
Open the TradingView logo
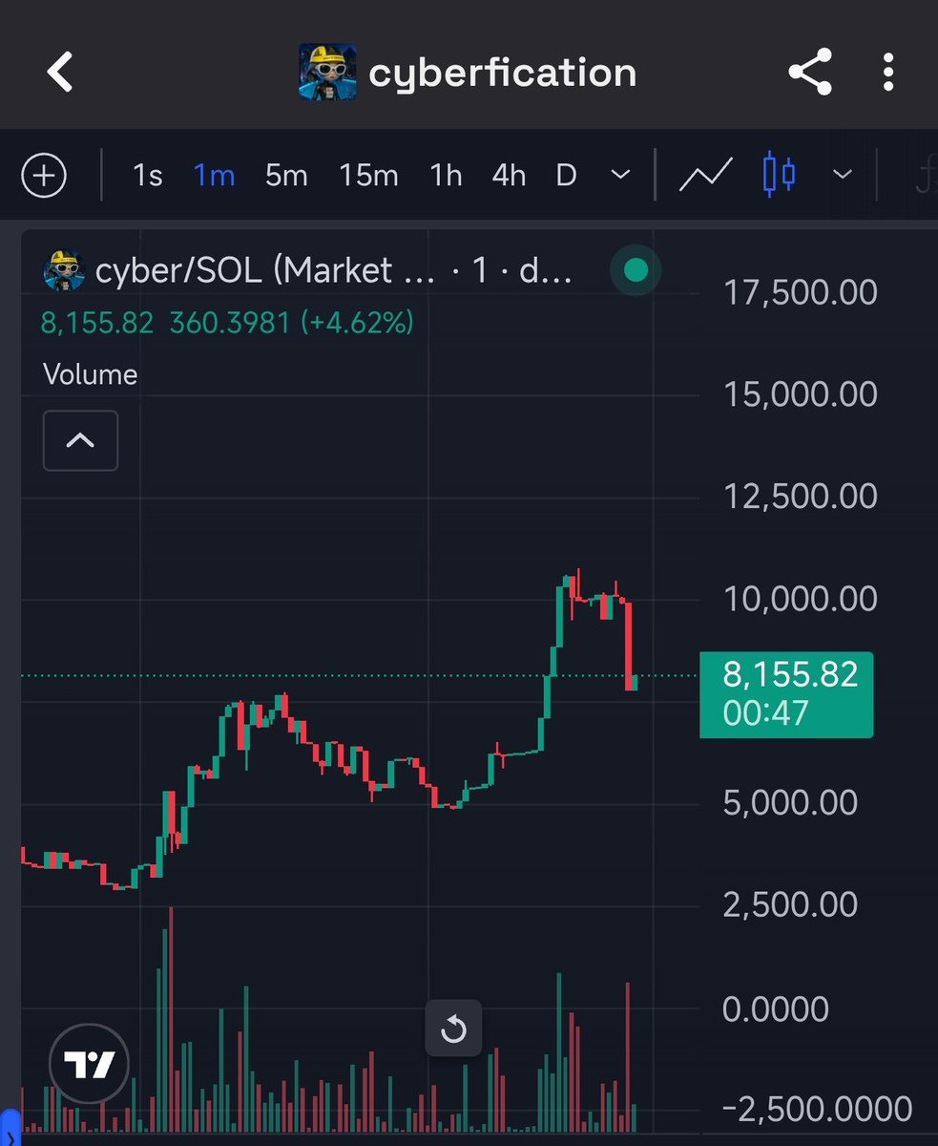(89, 1064)
